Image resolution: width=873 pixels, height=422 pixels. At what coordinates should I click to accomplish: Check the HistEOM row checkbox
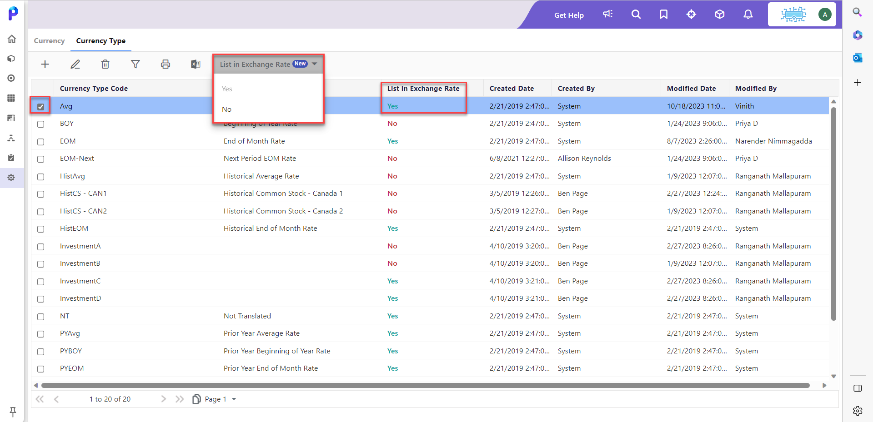pyautogui.click(x=41, y=229)
